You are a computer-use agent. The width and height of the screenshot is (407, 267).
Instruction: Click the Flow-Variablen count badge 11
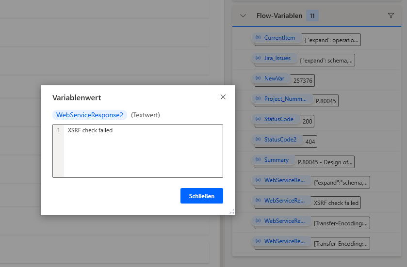coord(312,16)
